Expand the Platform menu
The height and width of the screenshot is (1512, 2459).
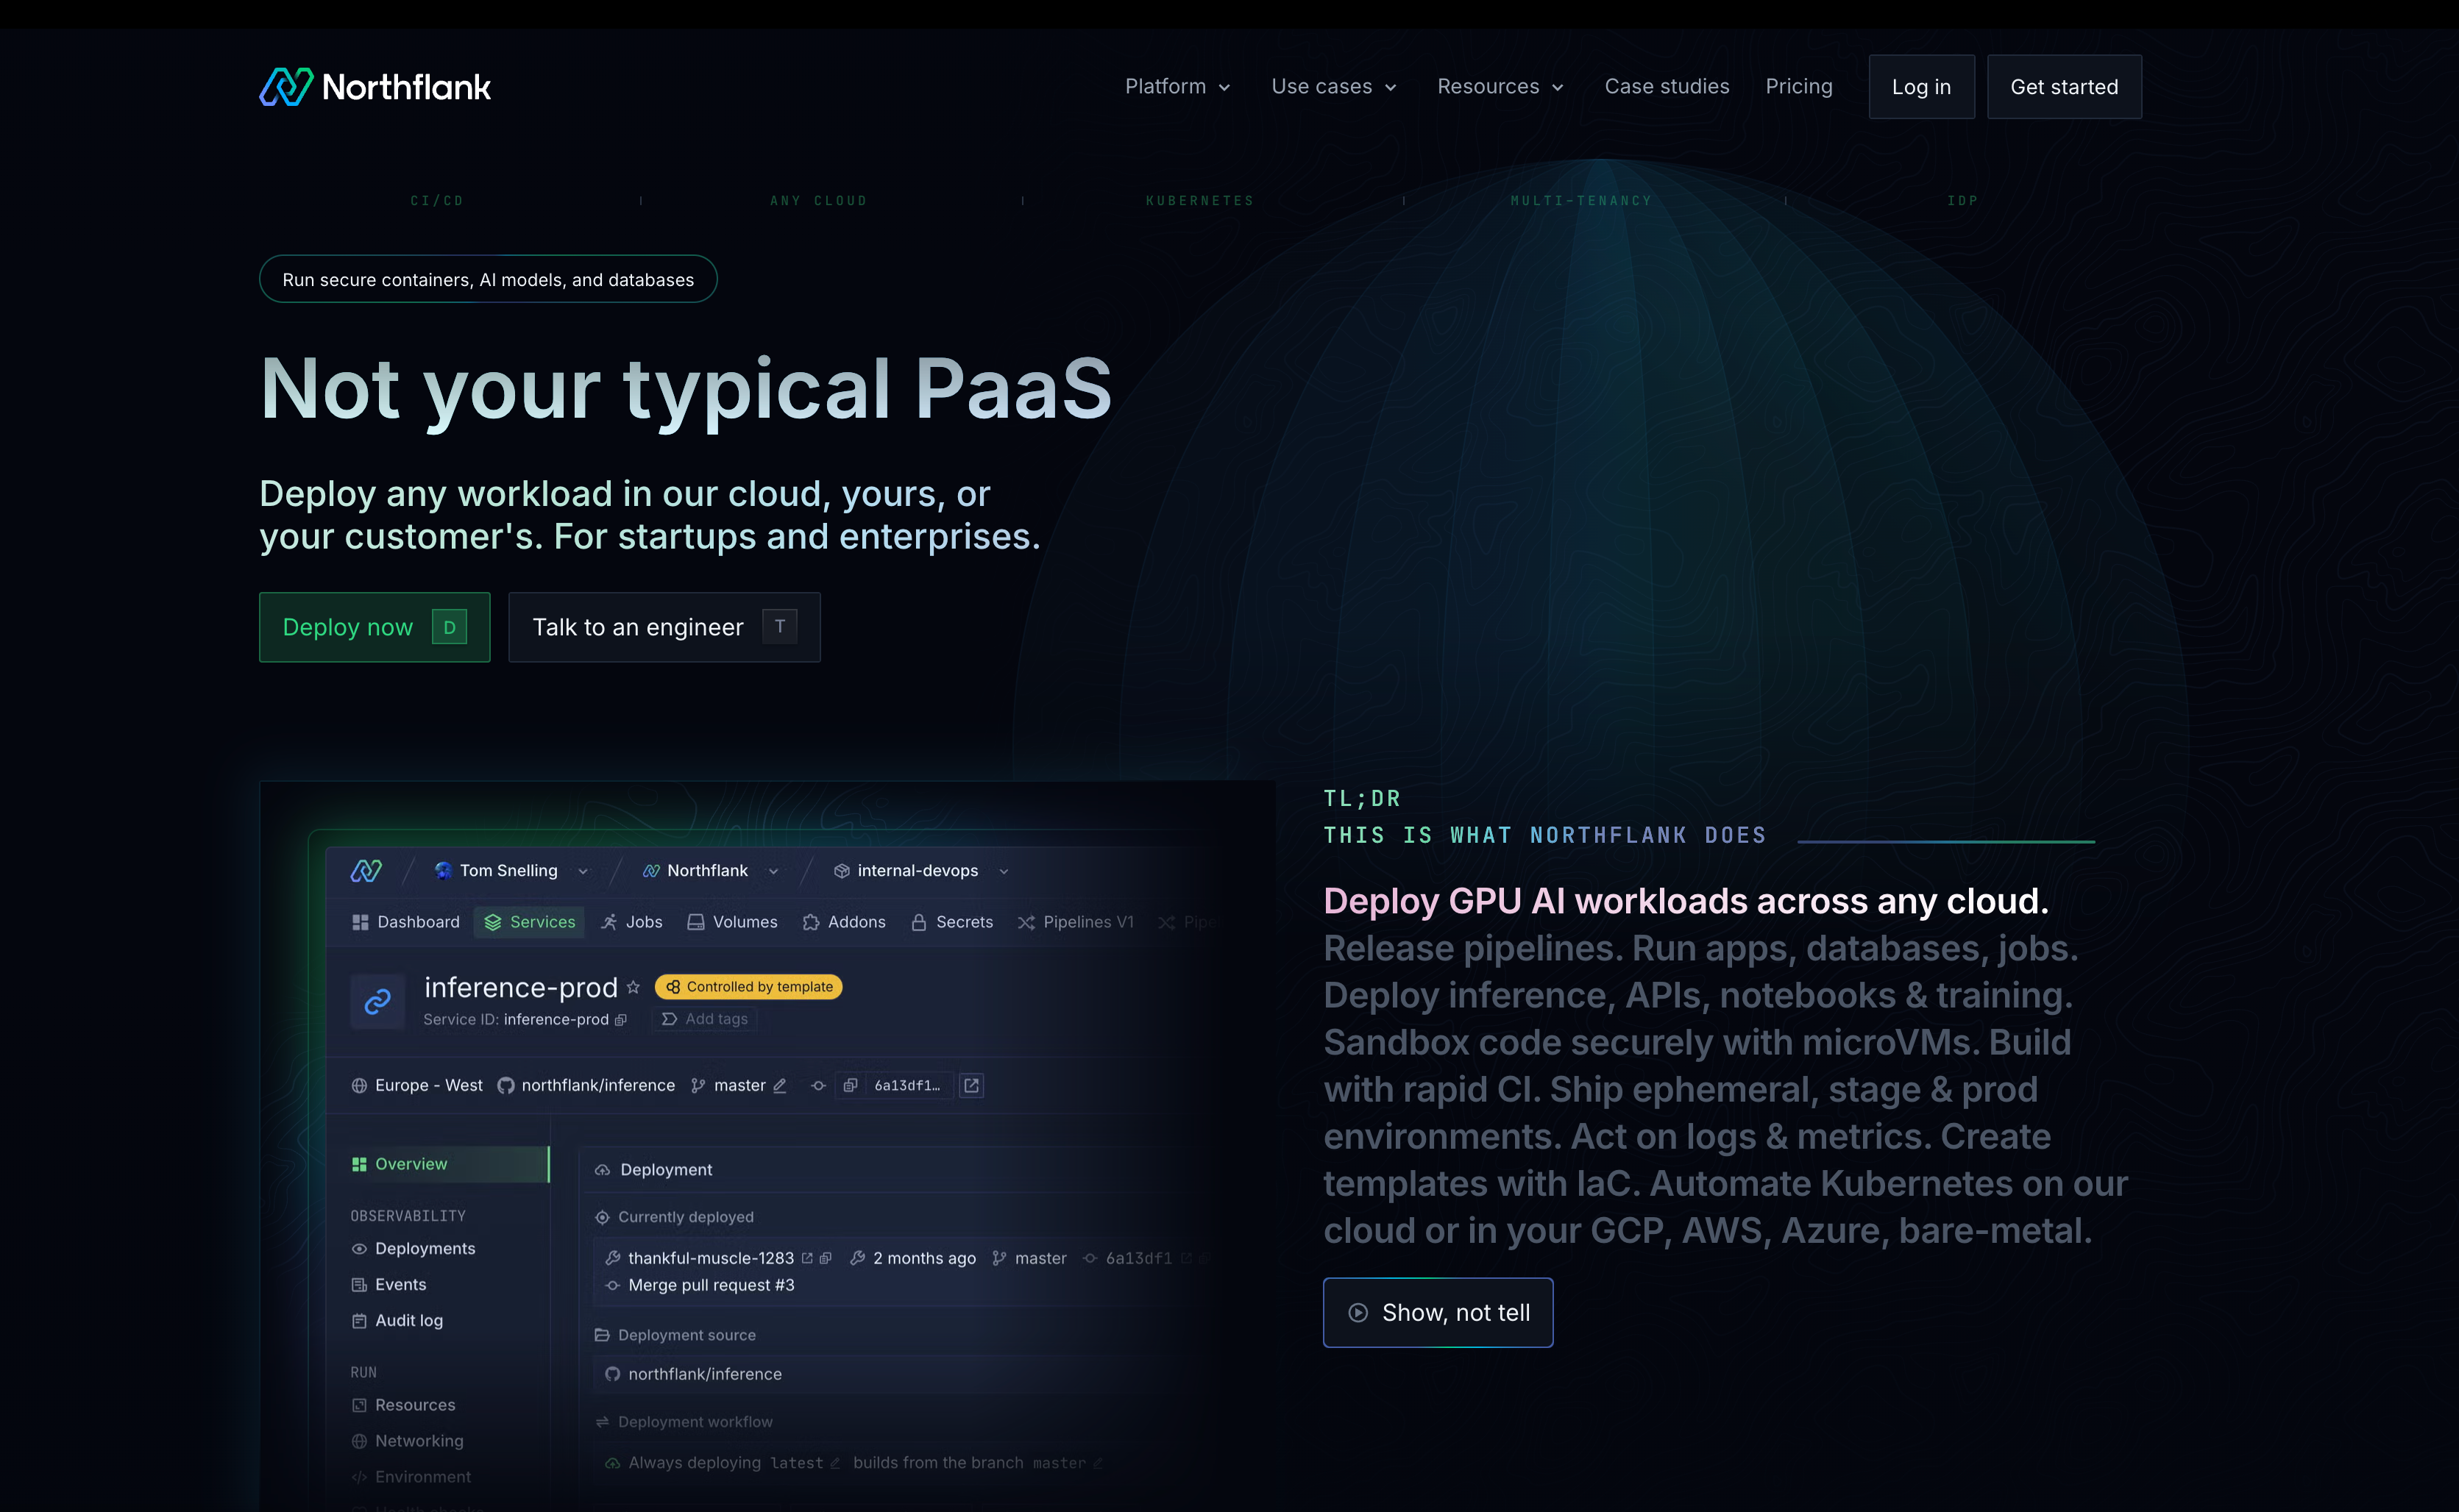pos(1177,87)
